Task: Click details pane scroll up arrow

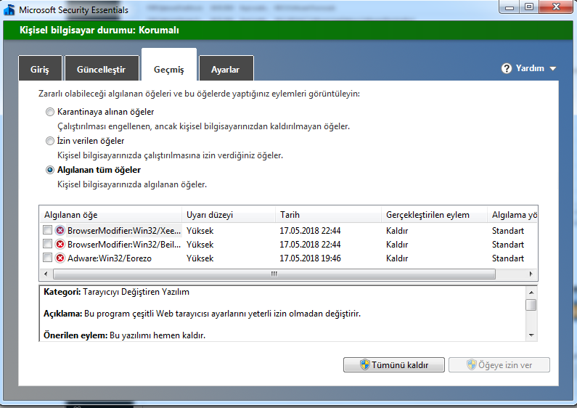Action: point(531,293)
